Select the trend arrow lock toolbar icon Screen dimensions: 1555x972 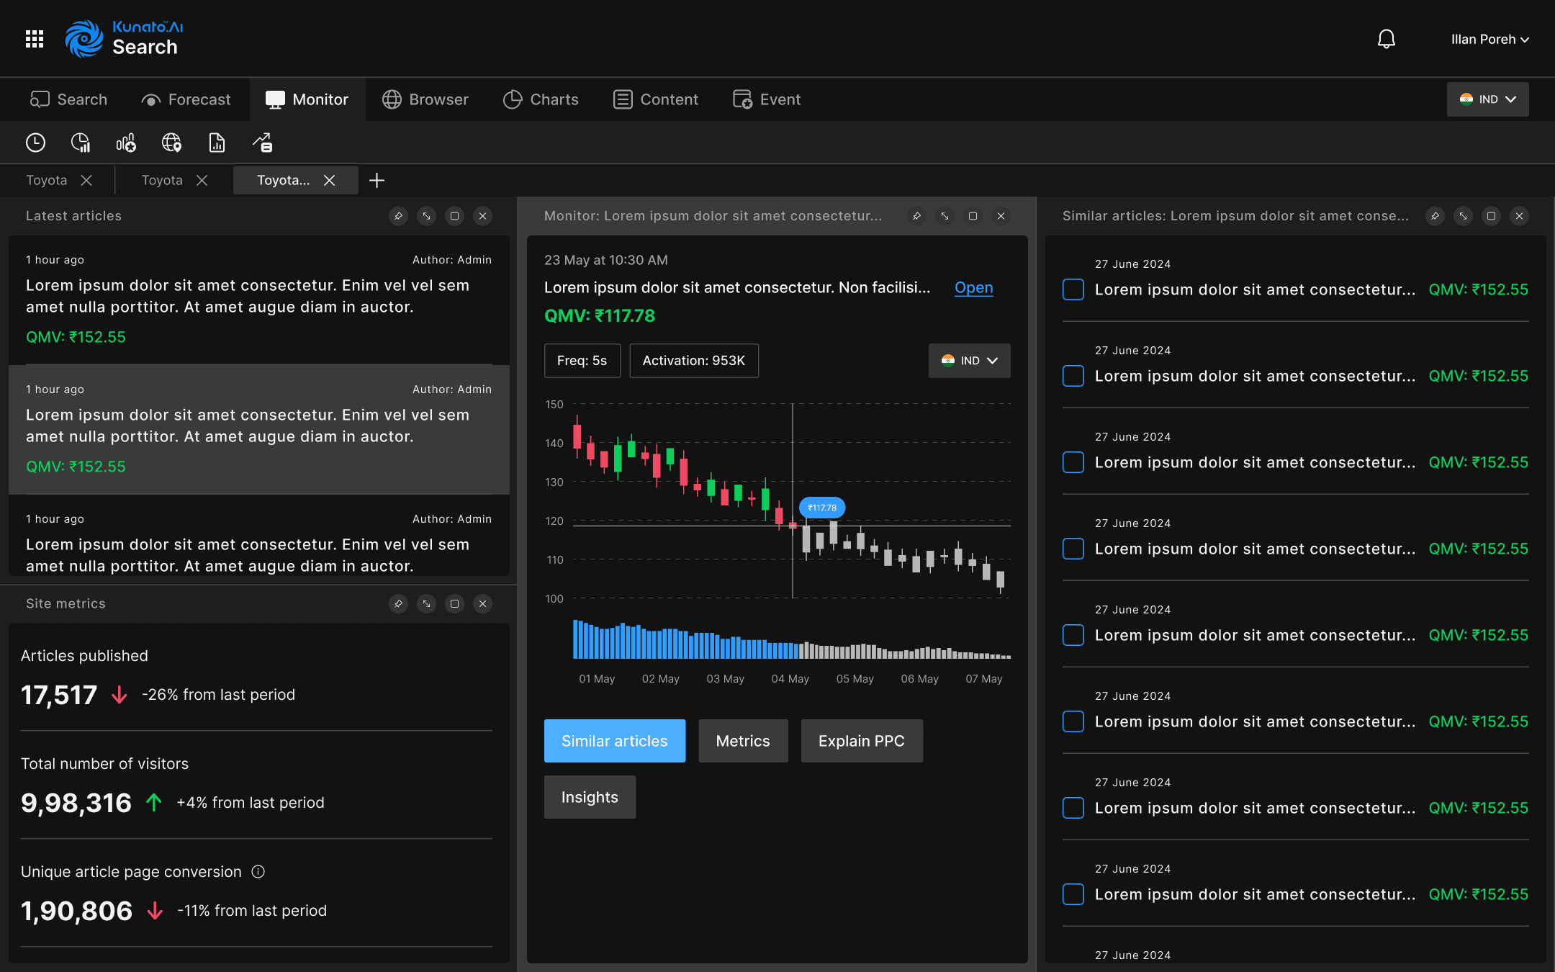(x=262, y=143)
